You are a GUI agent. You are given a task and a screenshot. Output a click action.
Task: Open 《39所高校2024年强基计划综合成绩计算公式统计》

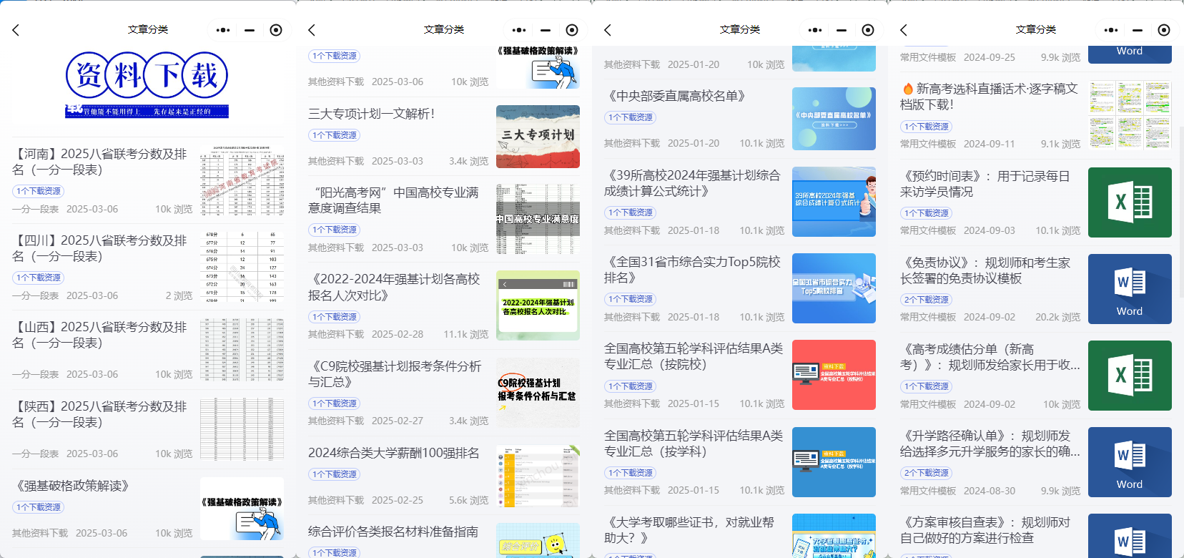click(x=692, y=183)
